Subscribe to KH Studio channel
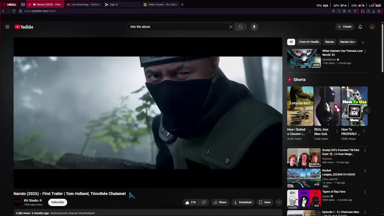 coord(58,202)
